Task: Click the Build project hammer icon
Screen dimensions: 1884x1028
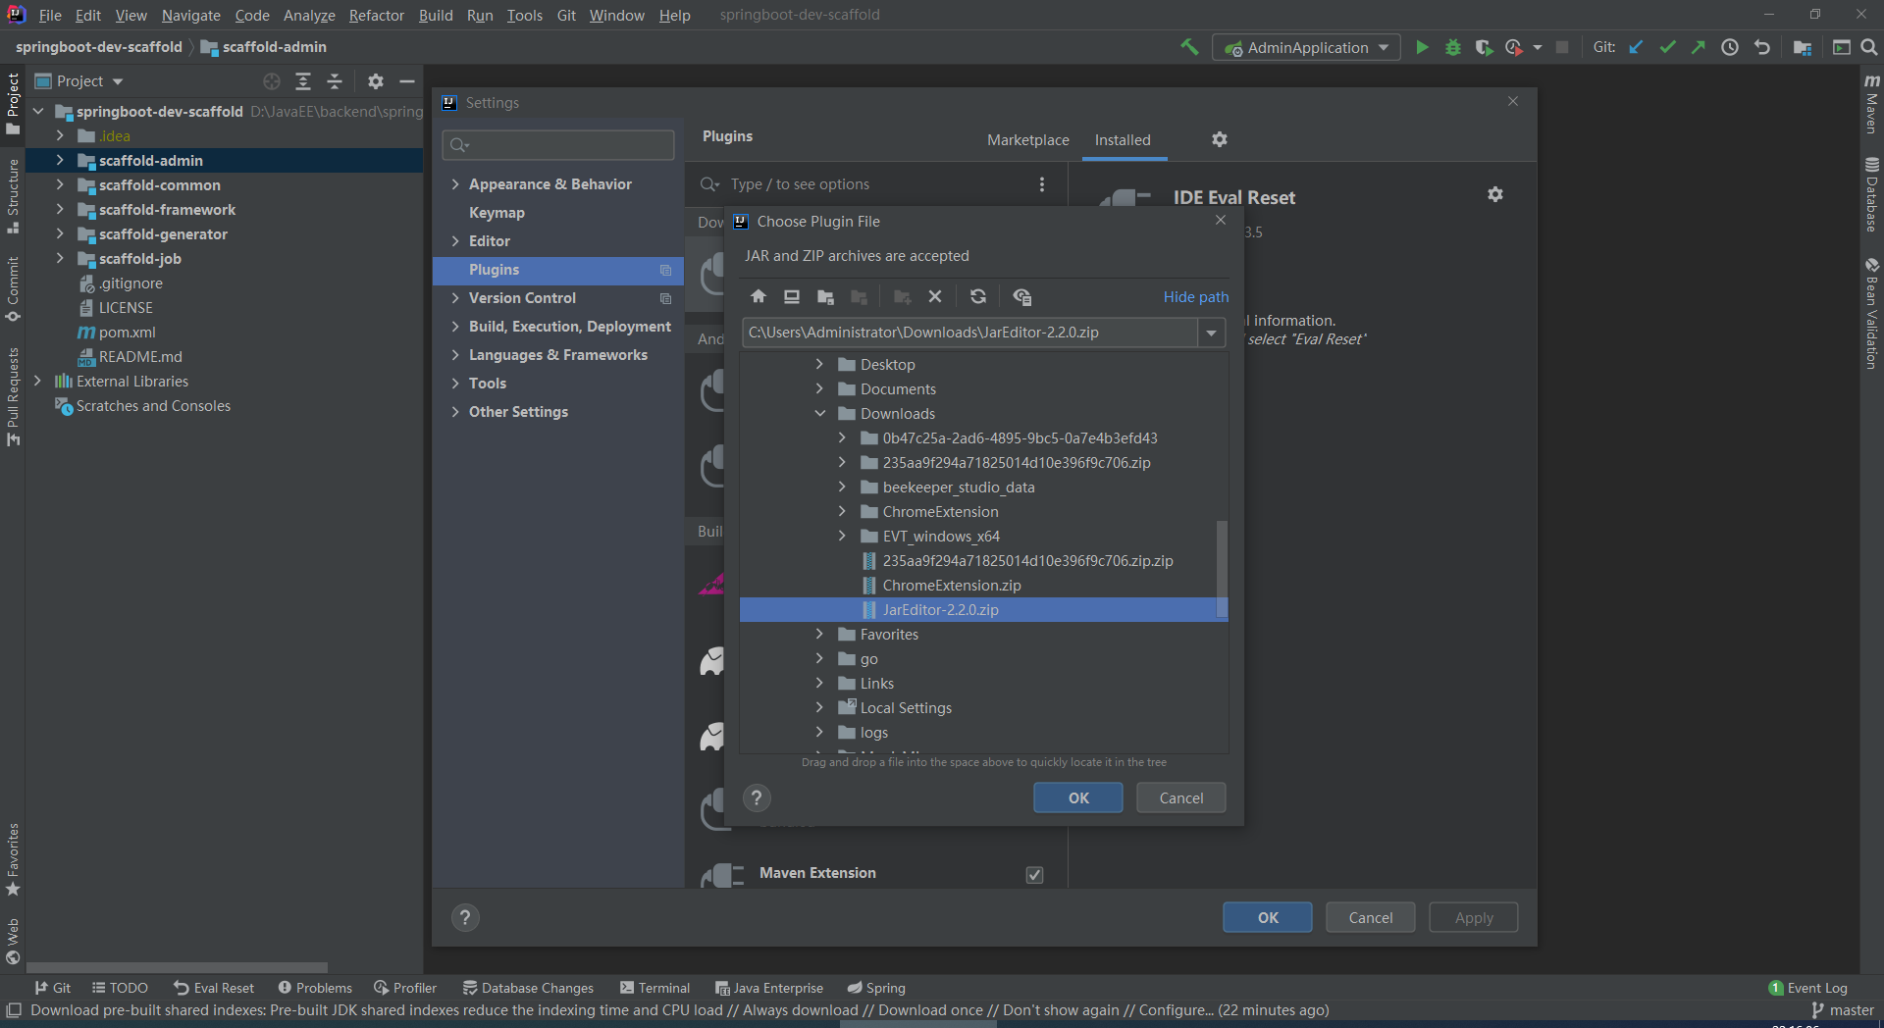Action: click(1189, 47)
